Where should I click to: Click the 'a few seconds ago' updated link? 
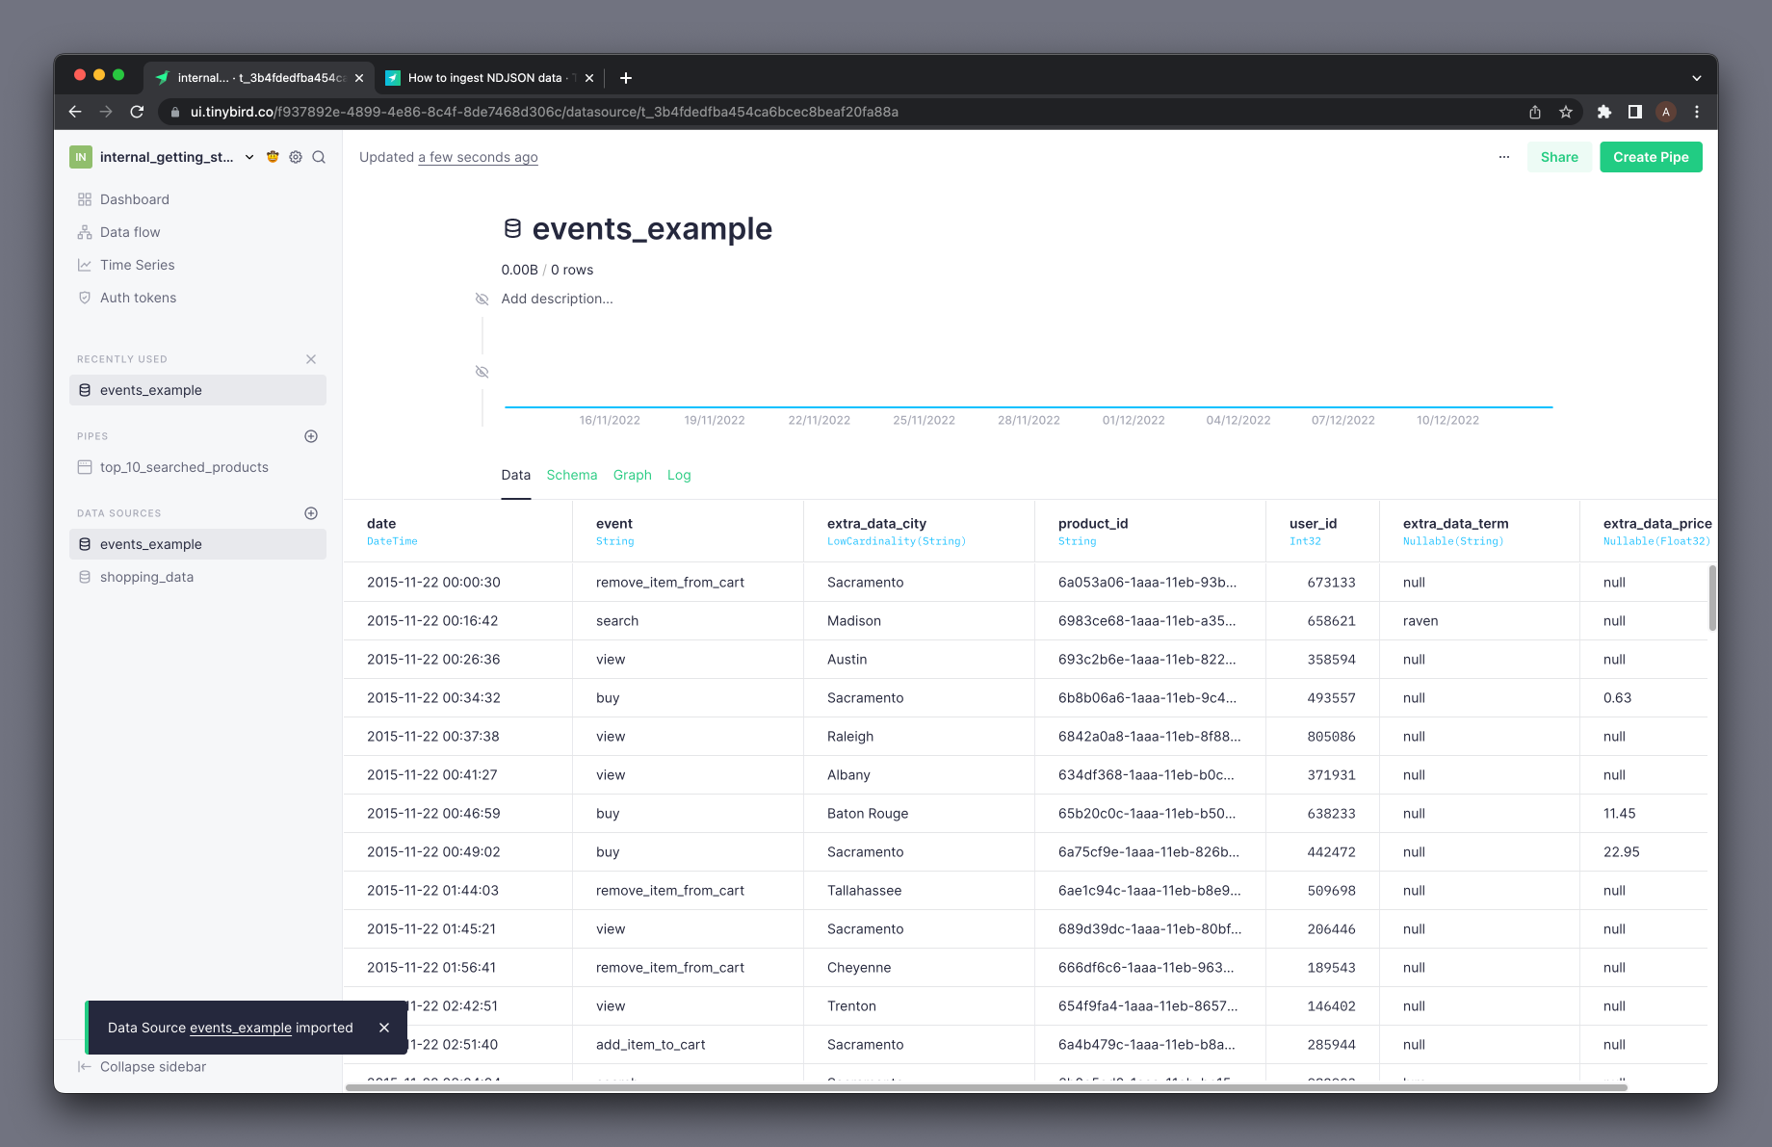478,157
